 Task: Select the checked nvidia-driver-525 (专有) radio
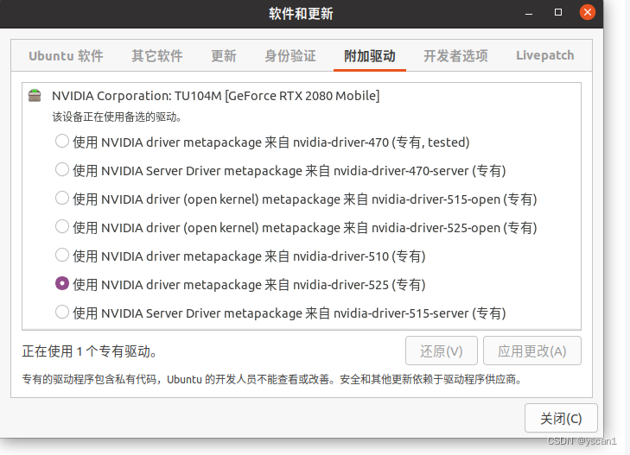[x=62, y=284]
